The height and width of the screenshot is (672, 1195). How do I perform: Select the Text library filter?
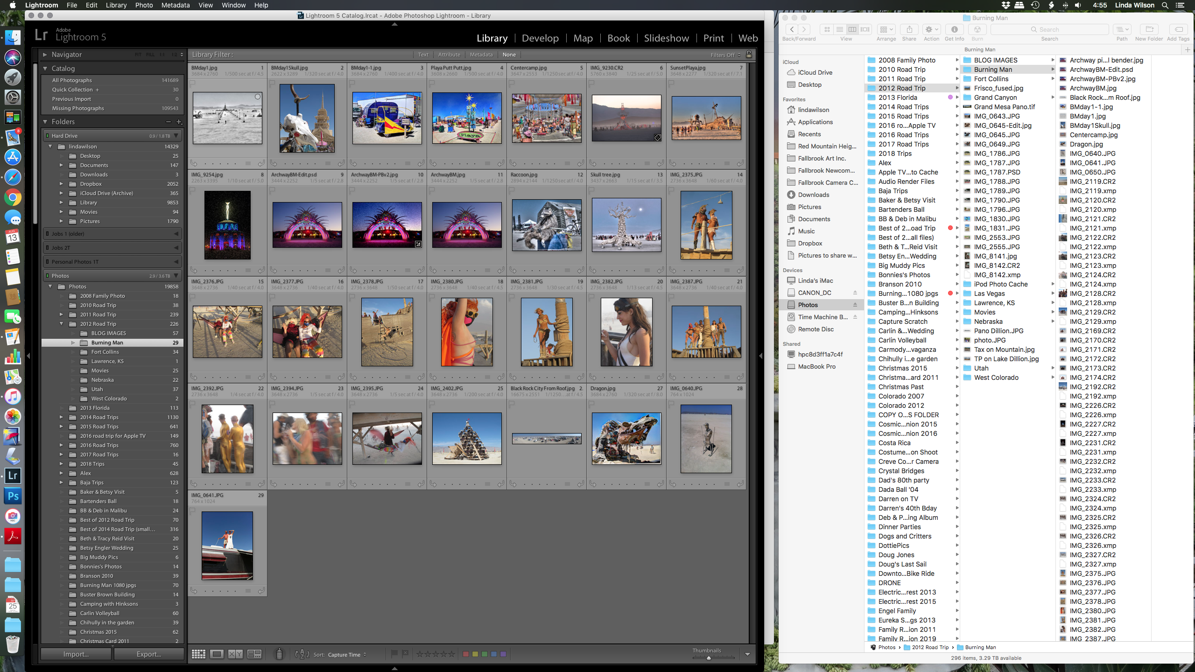423,55
